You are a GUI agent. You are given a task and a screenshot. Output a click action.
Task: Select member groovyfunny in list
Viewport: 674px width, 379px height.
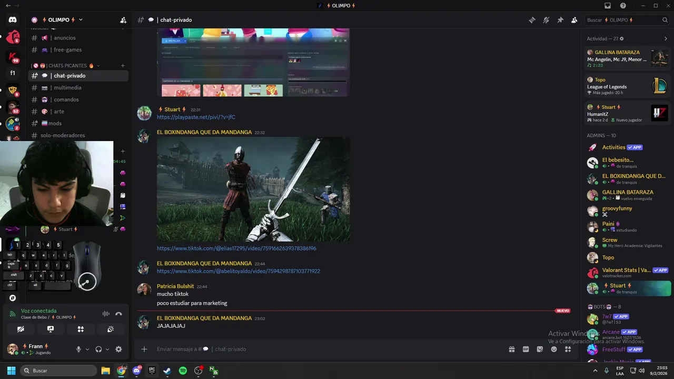627,211
